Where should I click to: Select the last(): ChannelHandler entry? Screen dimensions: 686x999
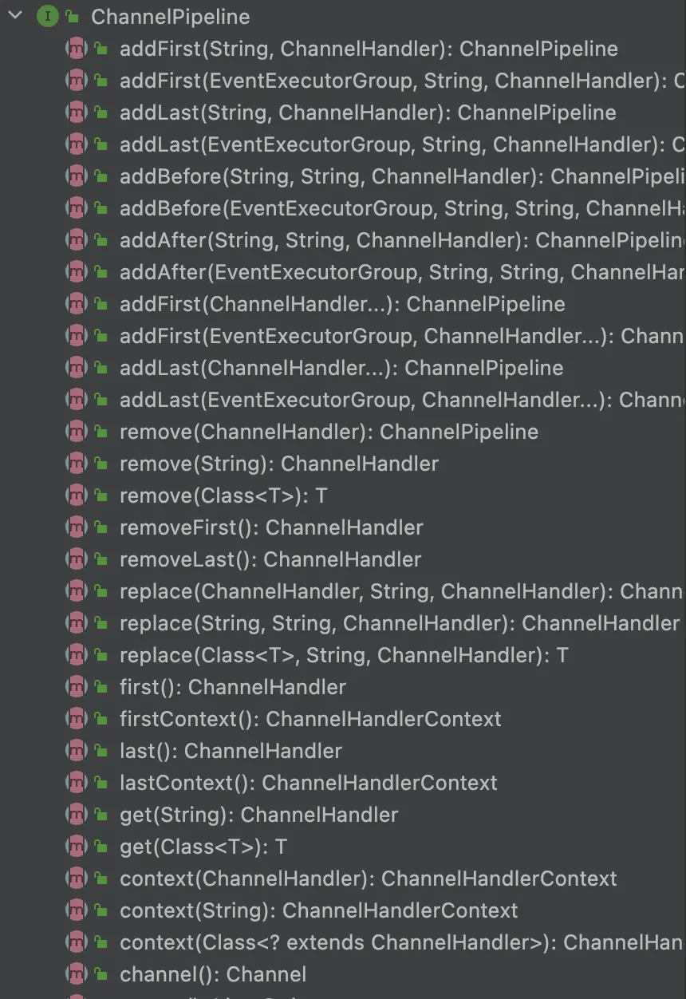pyautogui.click(x=231, y=751)
